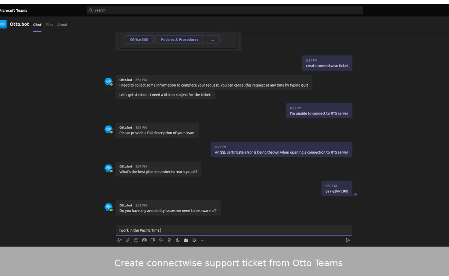Click the 'I'm unable to connect to RTS server' message
This screenshot has height=280, width=449.
319,111
